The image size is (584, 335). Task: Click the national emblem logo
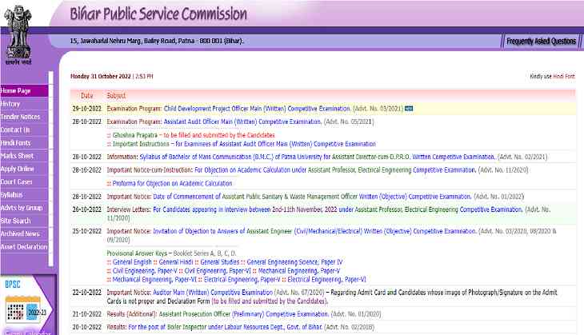(18, 35)
